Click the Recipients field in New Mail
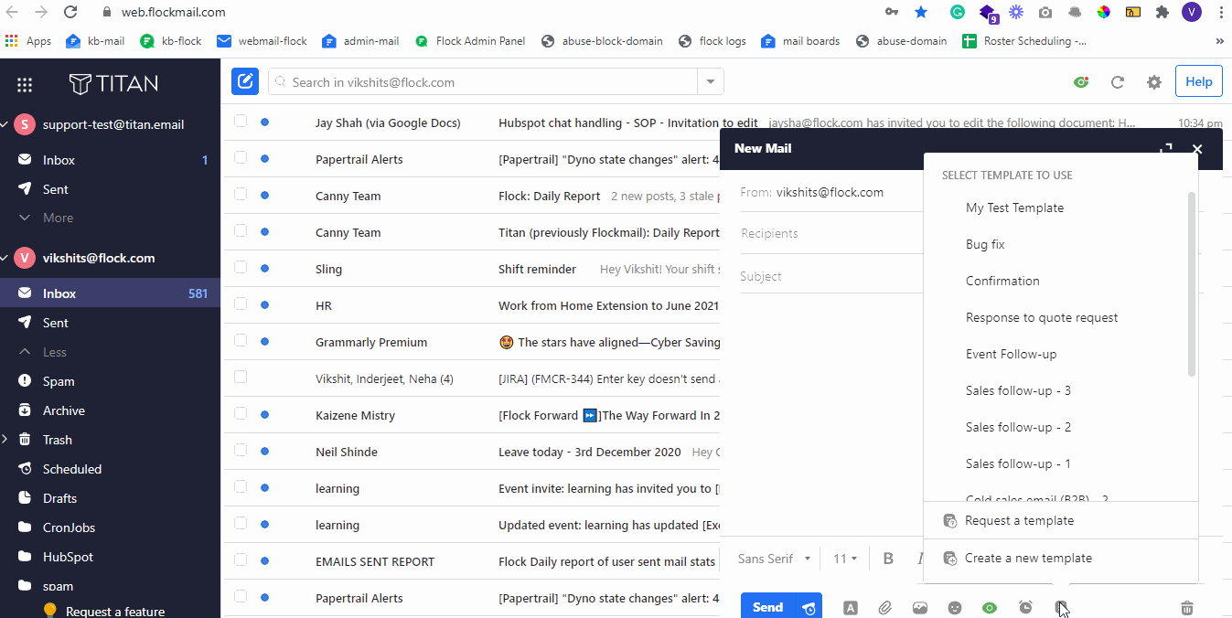The height and width of the screenshot is (618, 1232). pyautogui.click(x=831, y=233)
